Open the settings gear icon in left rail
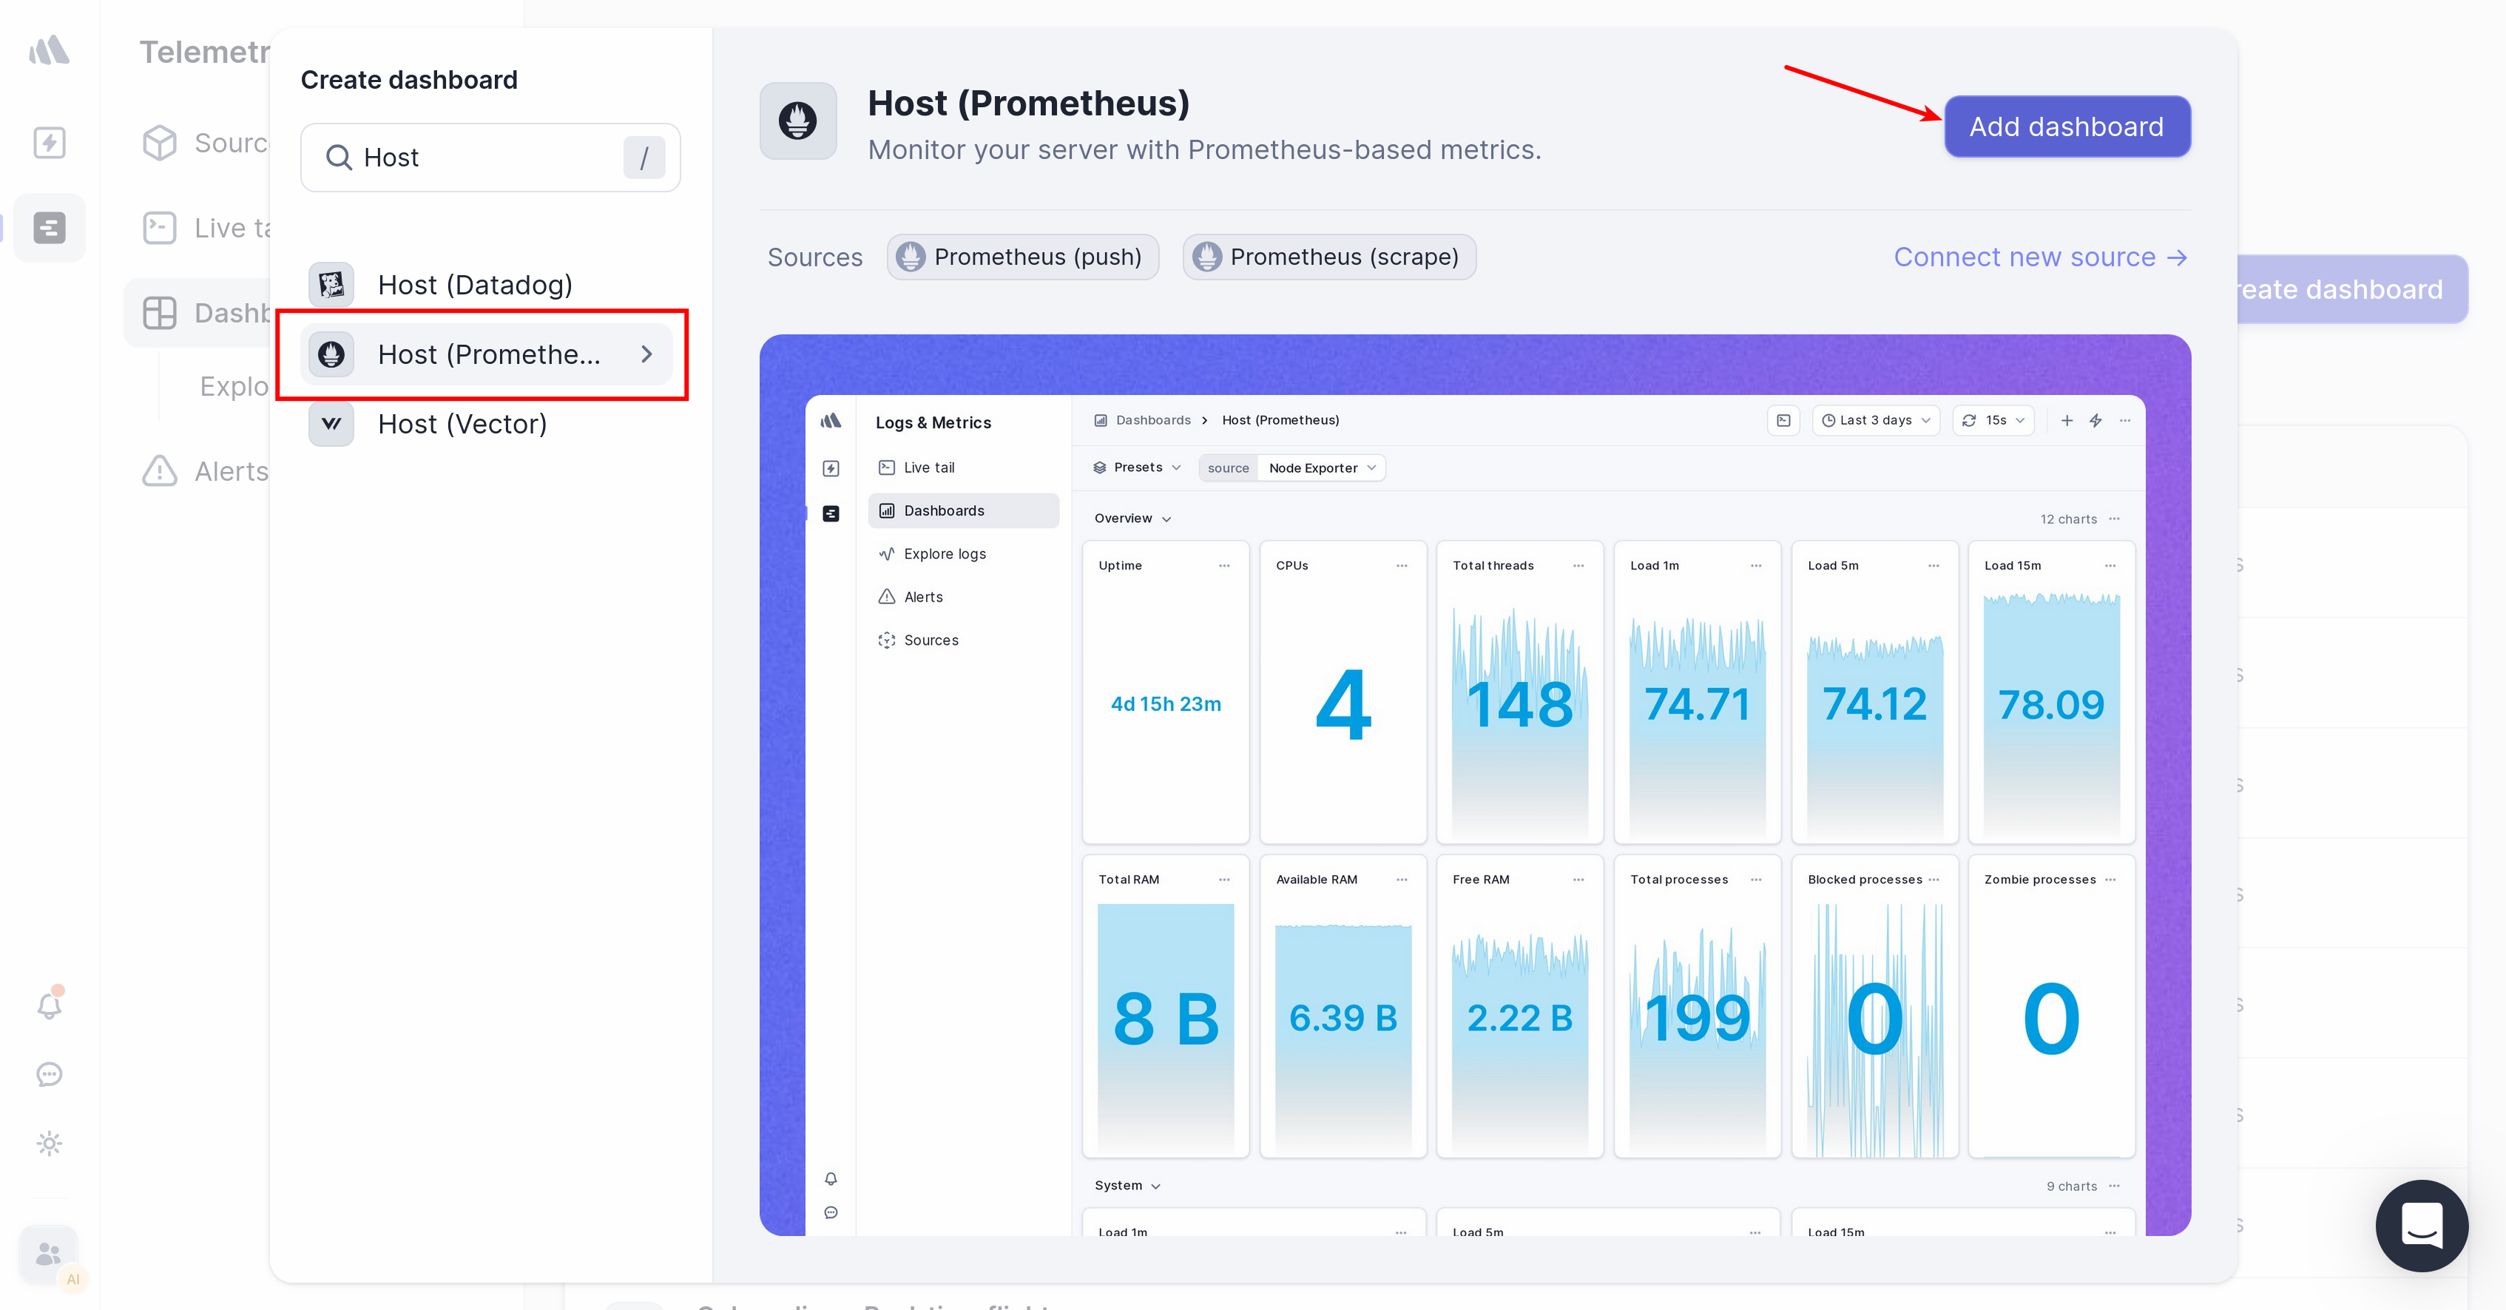This screenshot has height=1310, width=2506. (x=50, y=1144)
